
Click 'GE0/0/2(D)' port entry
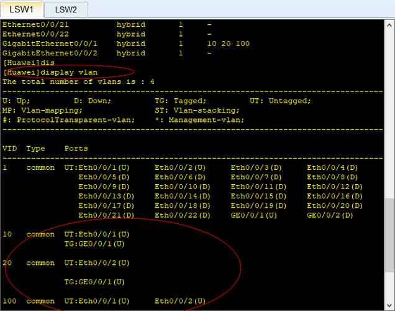tap(330, 215)
